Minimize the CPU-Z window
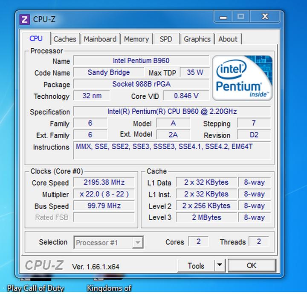The height and width of the screenshot is (294, 307). (x=223, y=17)
